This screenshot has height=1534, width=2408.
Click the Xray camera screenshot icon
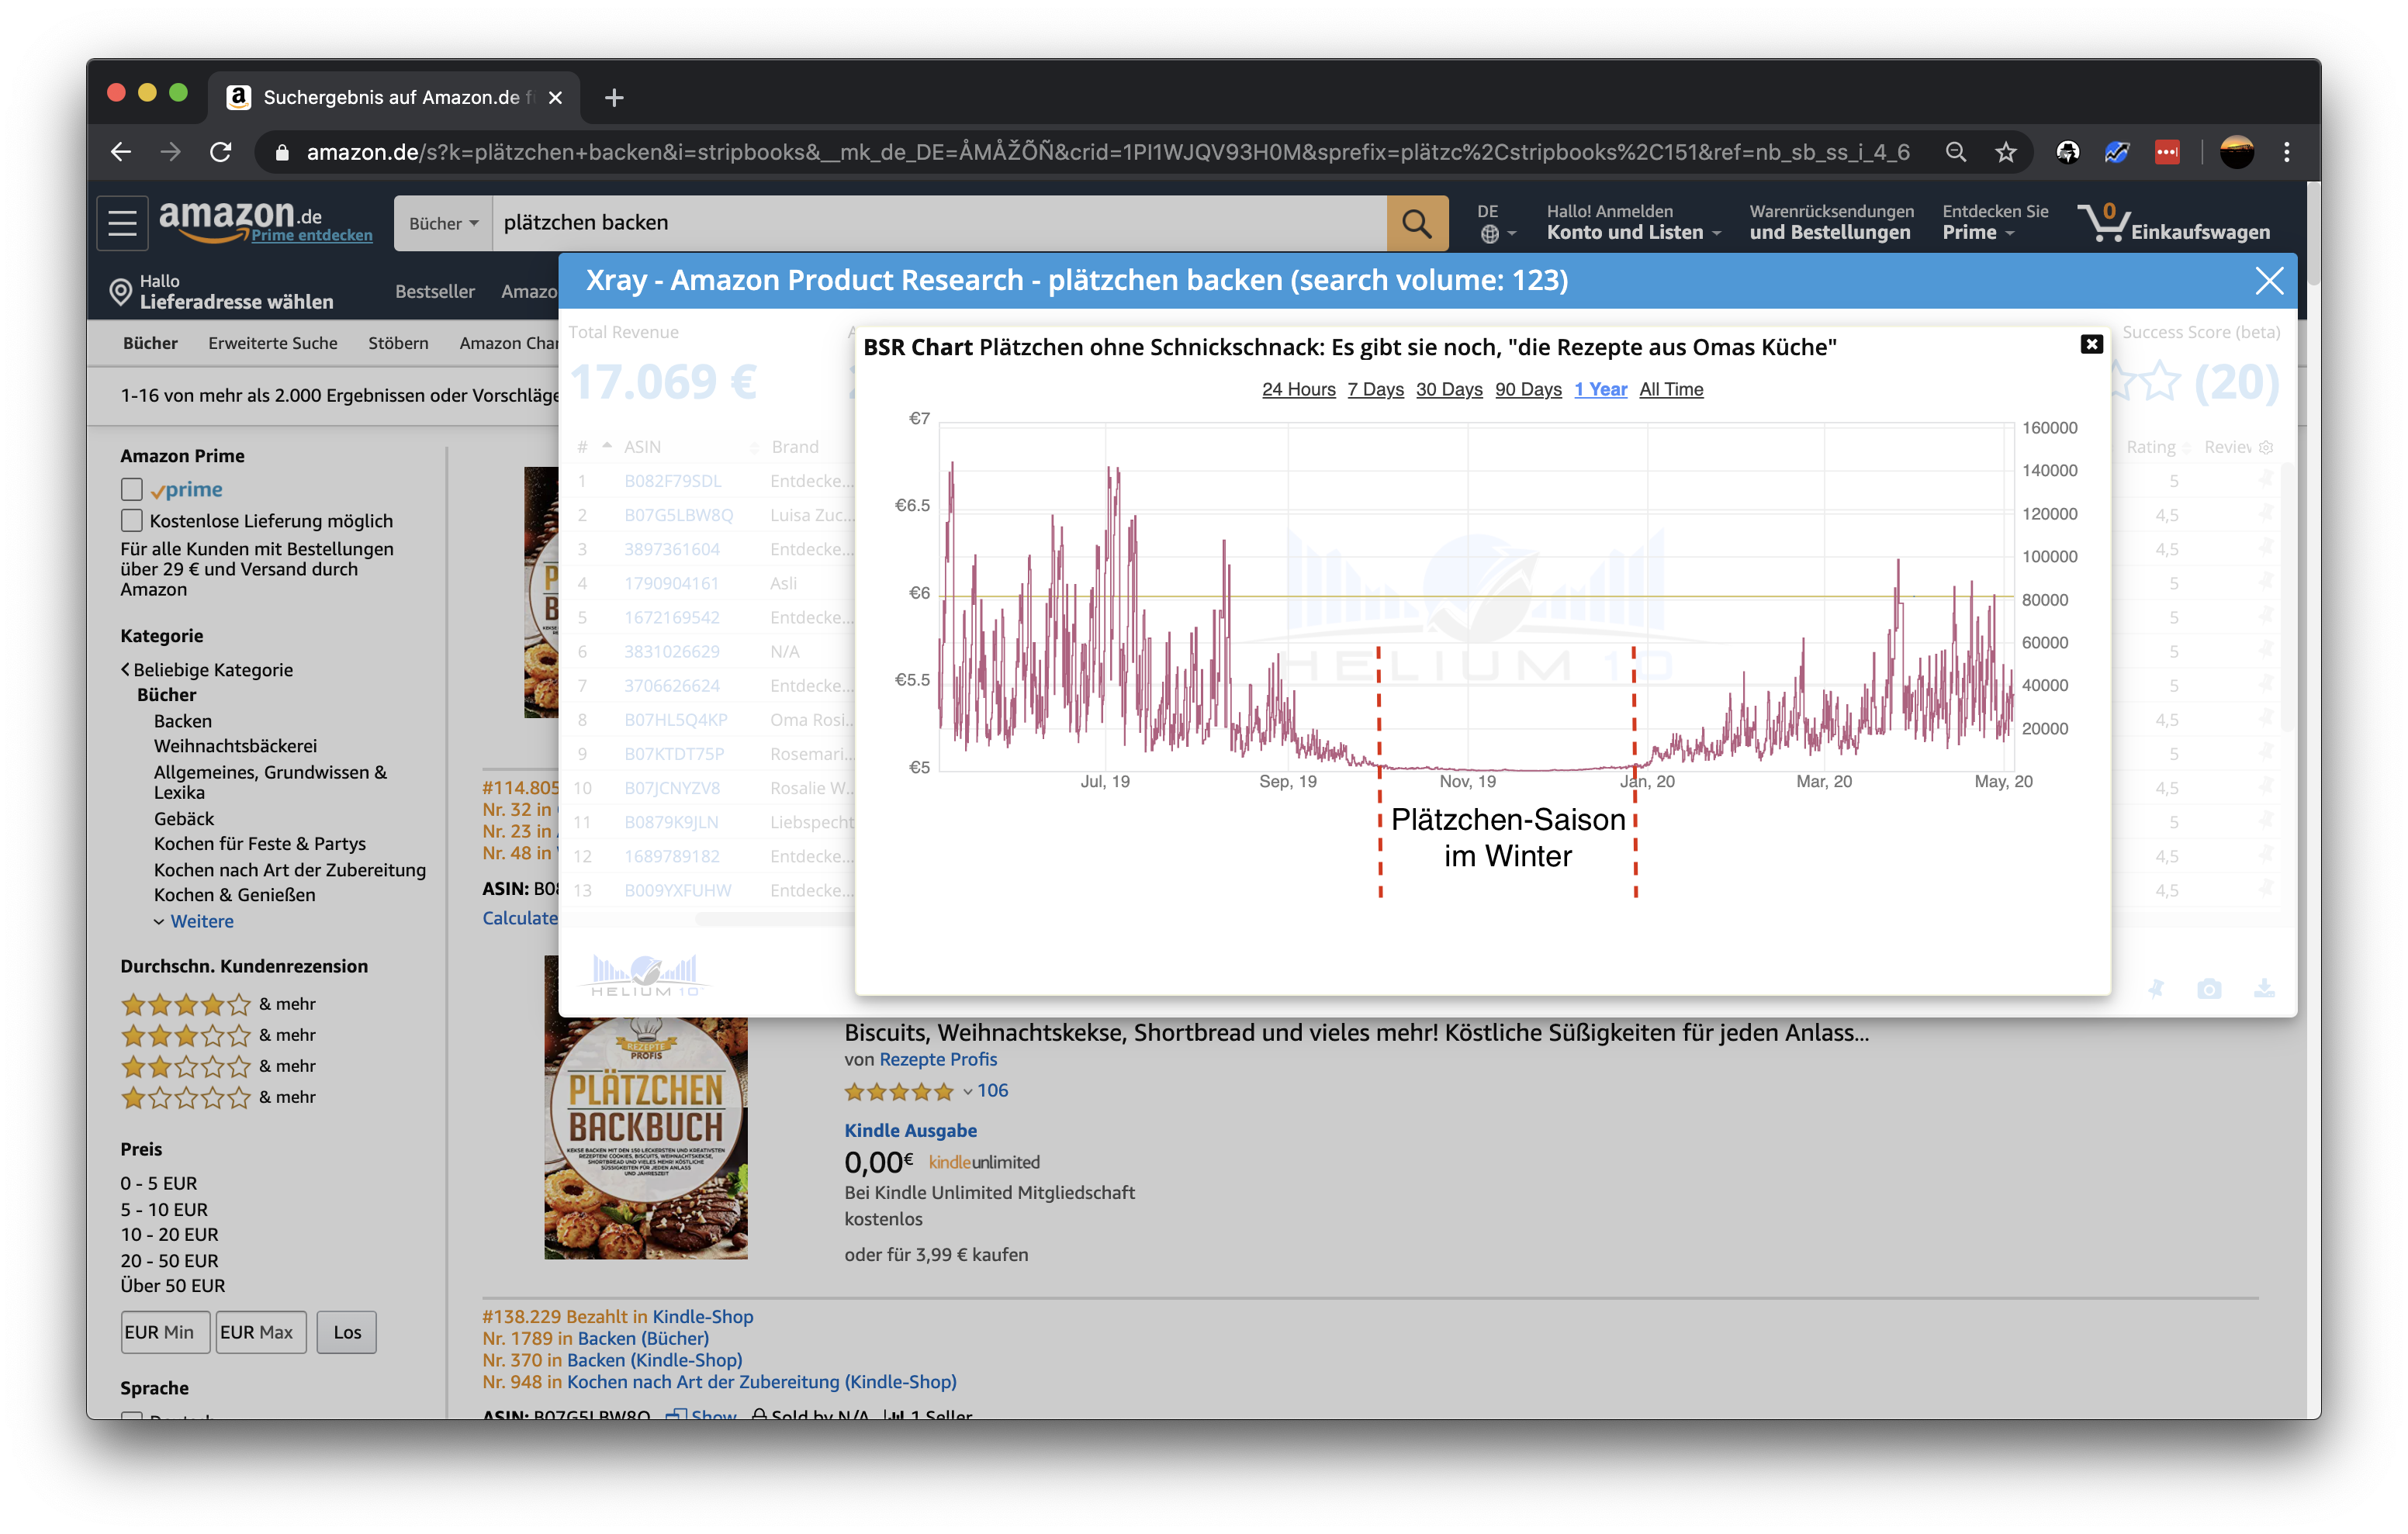click(x=2209, y=989)
